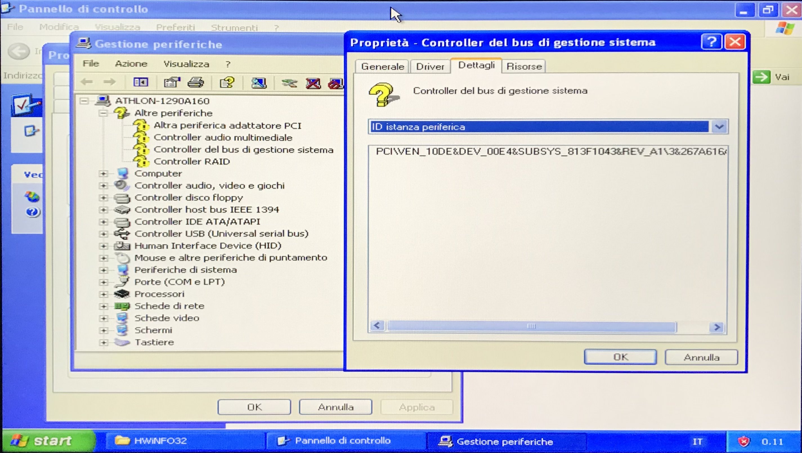Screen dimensions: 802x453
Task: Expand the Schede di rete node
Action: point(103,306)
